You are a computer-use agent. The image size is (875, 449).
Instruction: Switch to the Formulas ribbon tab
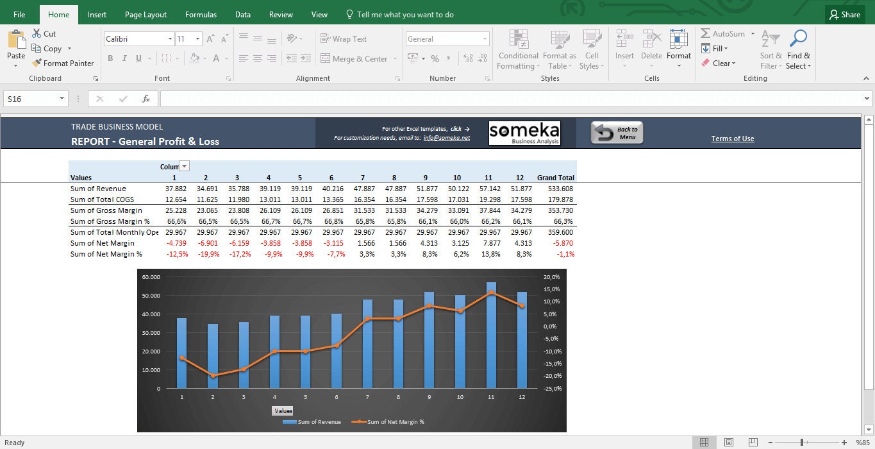tap(201, 14)
